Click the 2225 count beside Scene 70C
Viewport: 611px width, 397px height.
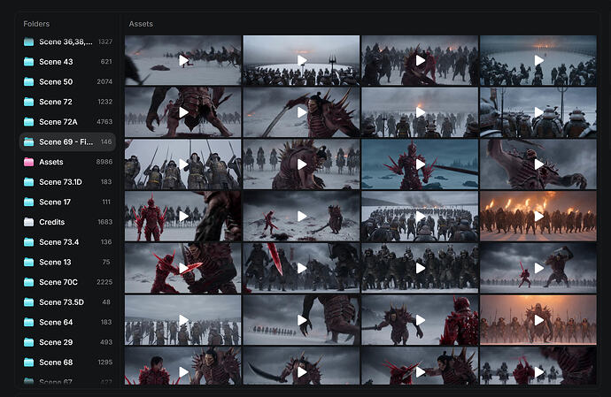point(104,282)
